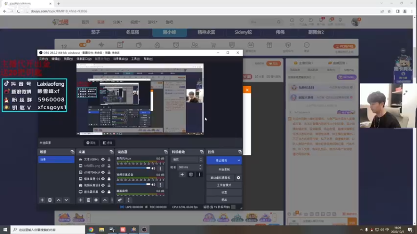Open the shopping cart icon in Douyu toolbar
This screenshot has height=234, width=417.
213,45
